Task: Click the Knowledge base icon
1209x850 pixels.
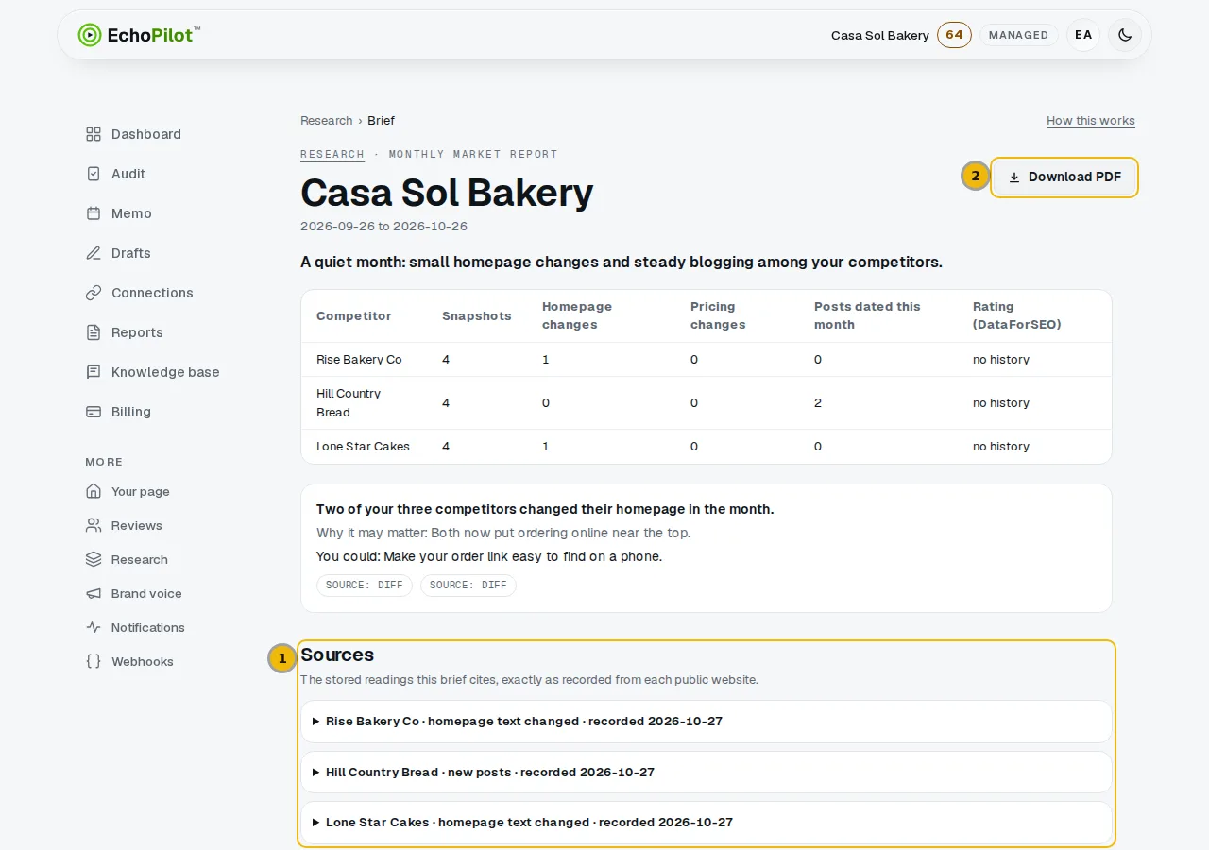Action: (x=94, y=372)
